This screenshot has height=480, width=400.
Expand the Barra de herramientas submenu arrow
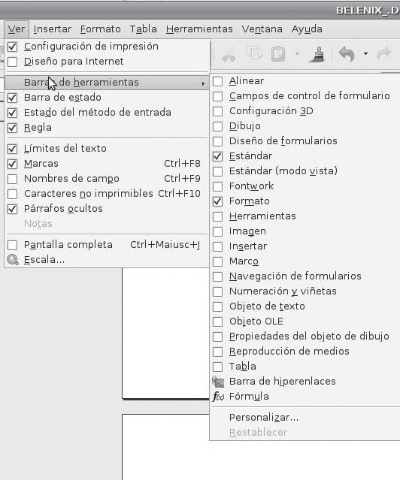[203, 83]
